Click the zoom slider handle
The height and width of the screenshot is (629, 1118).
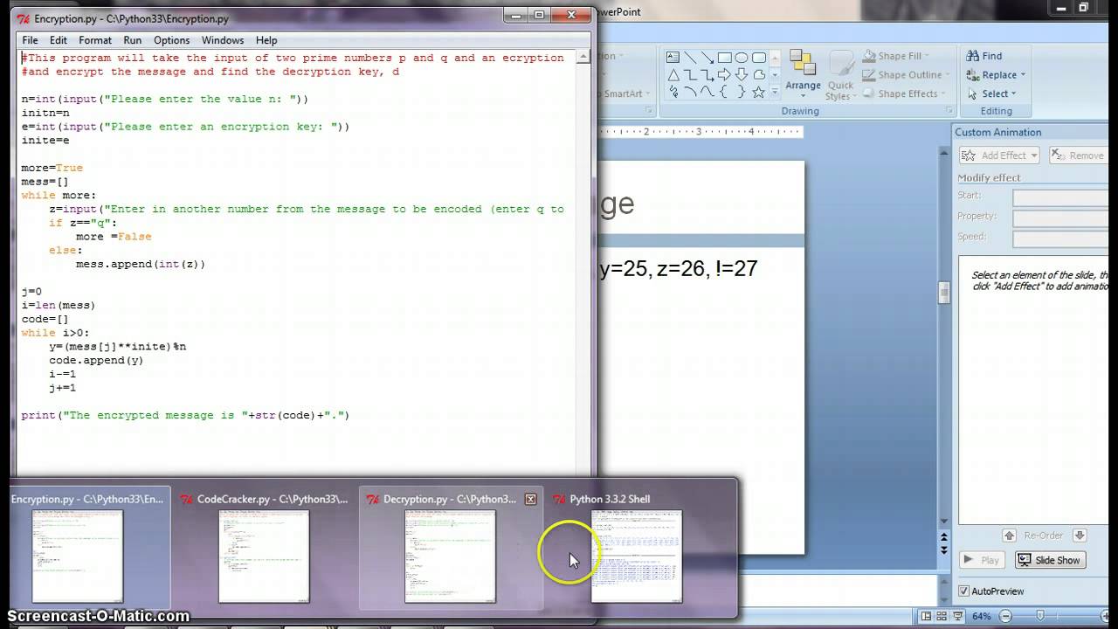pos(1039,617)
